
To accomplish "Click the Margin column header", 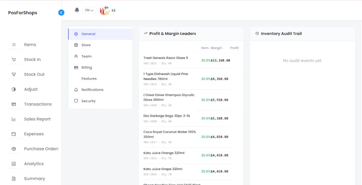I will [217, 48].
